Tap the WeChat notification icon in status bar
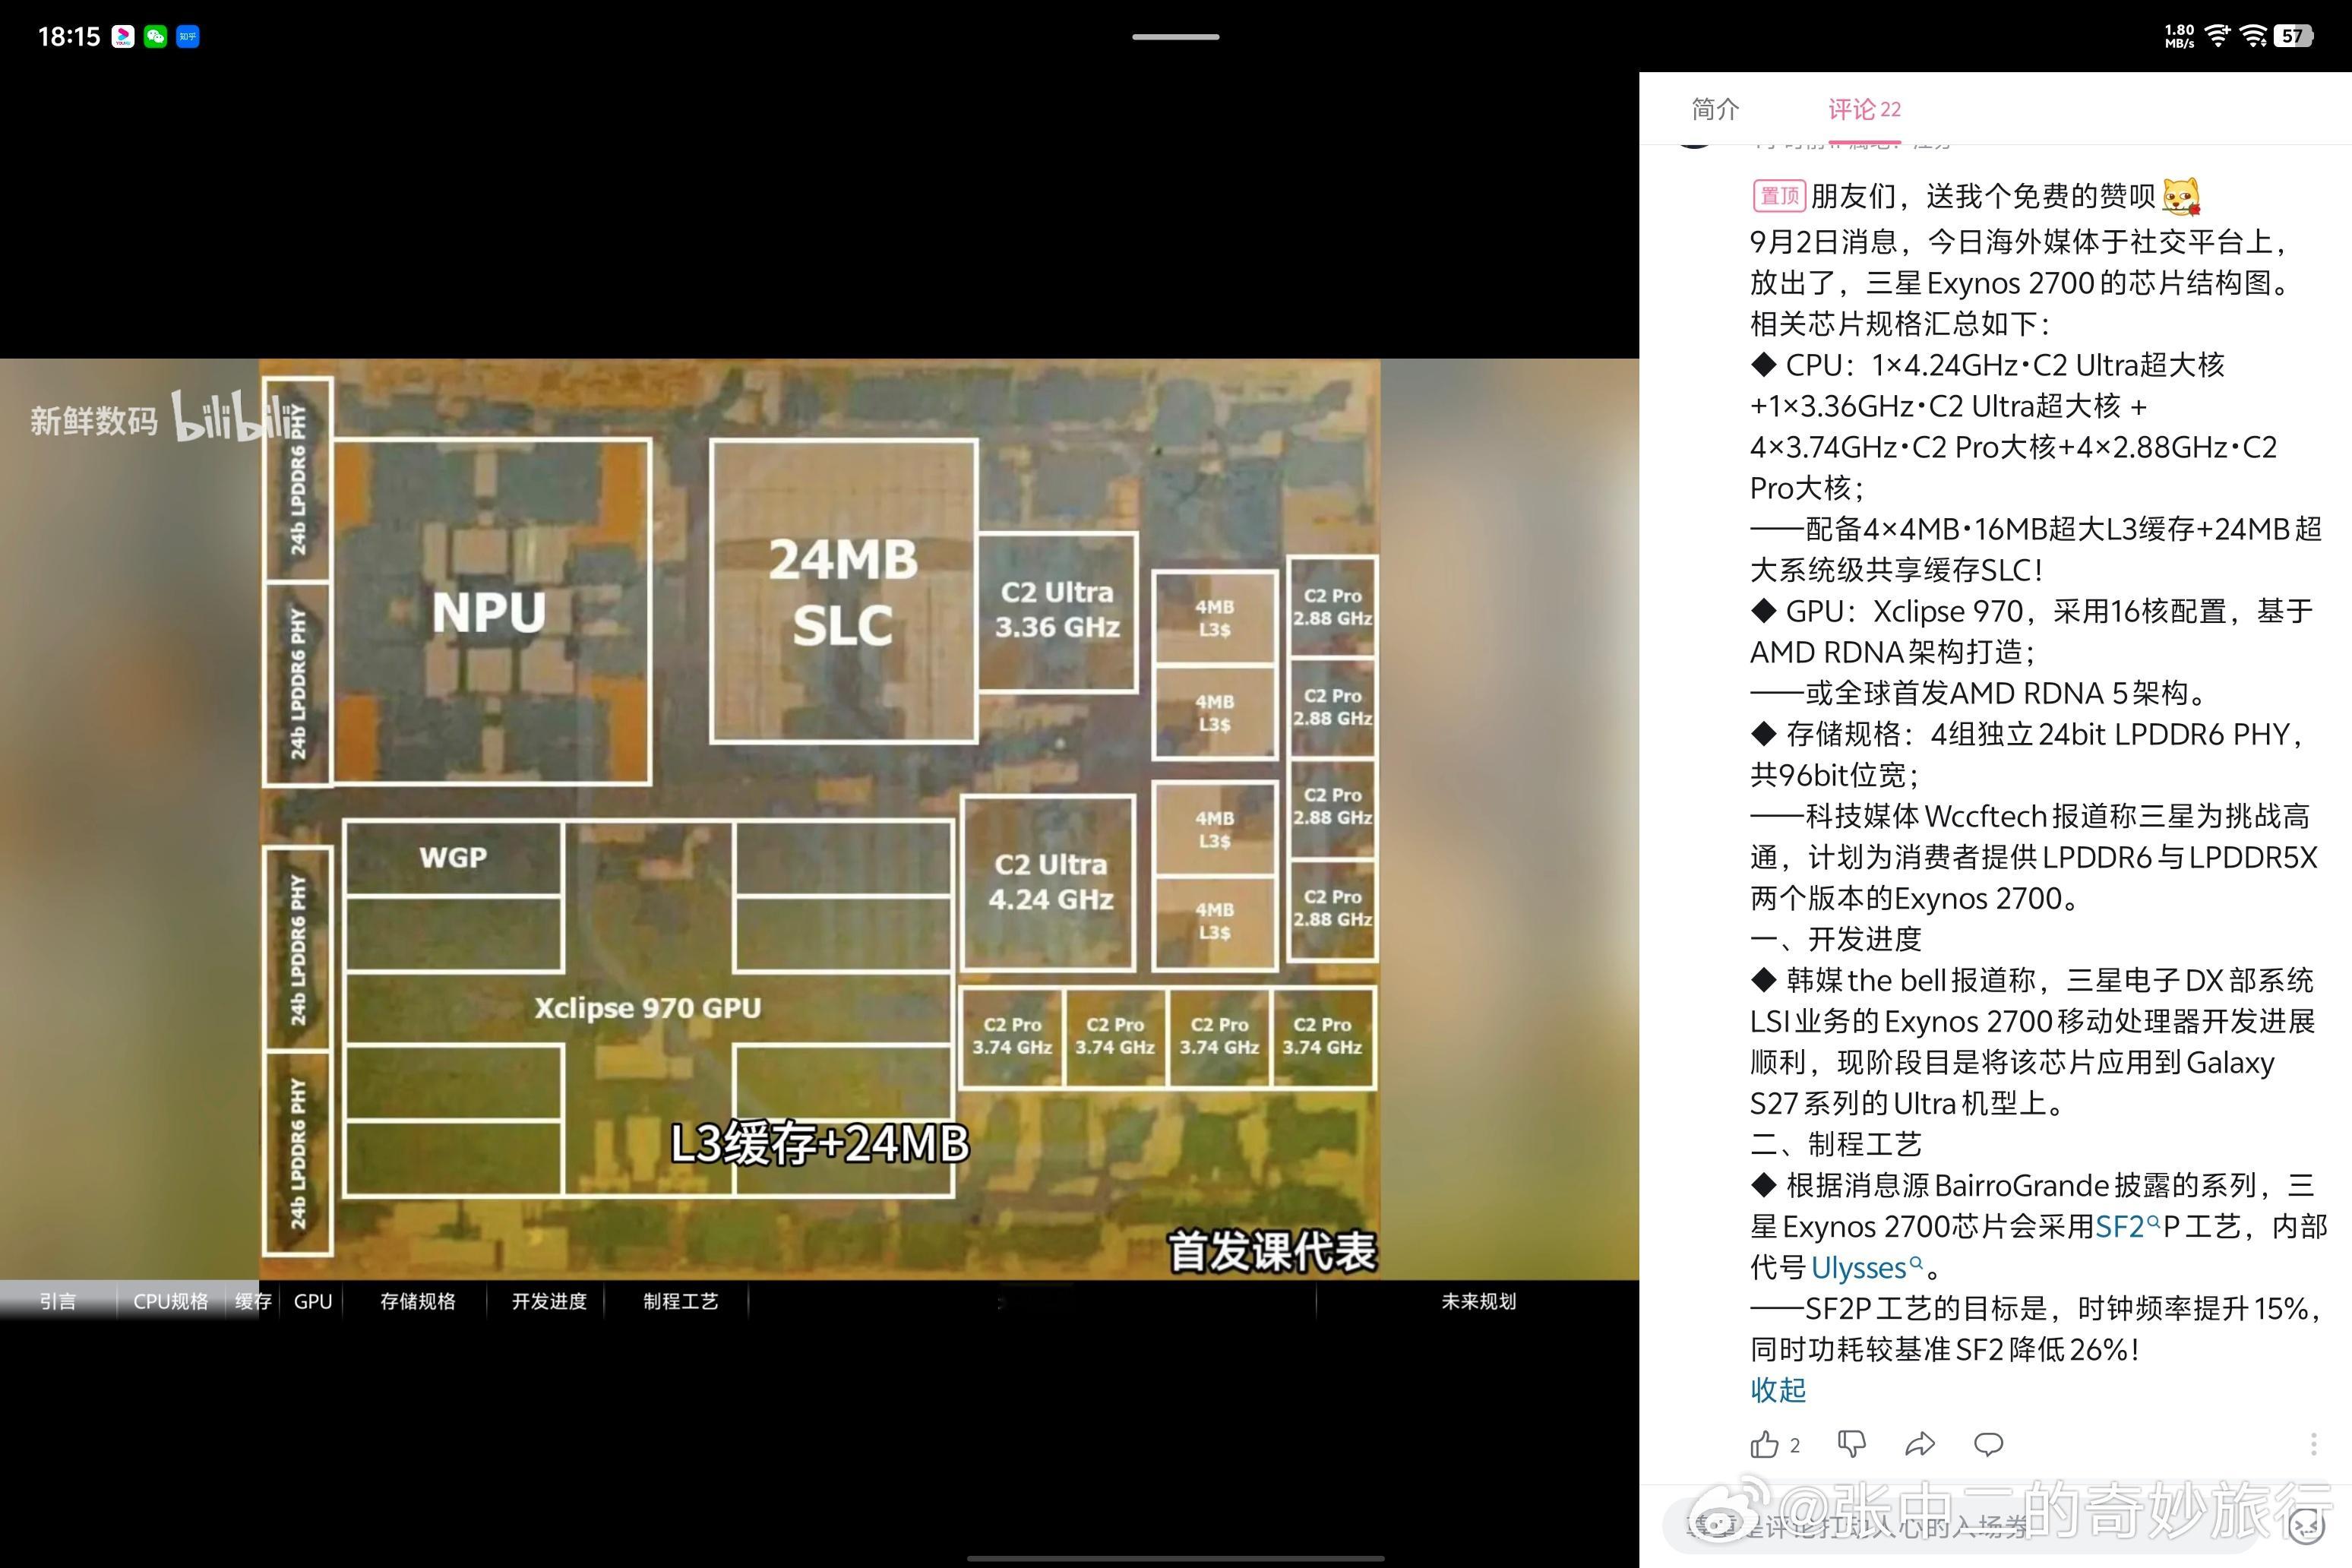The height and width of the screenshot is (1568, 2352). (x=155, y=37)
